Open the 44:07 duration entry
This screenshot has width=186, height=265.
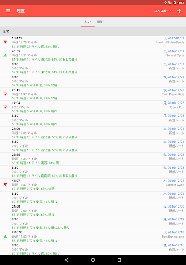tap(93, 185)
